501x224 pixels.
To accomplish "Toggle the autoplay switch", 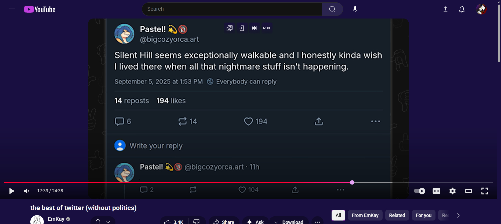I will 419,191.
